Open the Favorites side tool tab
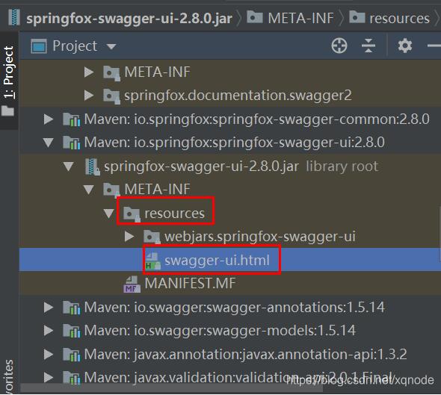The height and width of the screenshot is (395, 441). pos(9,377)
